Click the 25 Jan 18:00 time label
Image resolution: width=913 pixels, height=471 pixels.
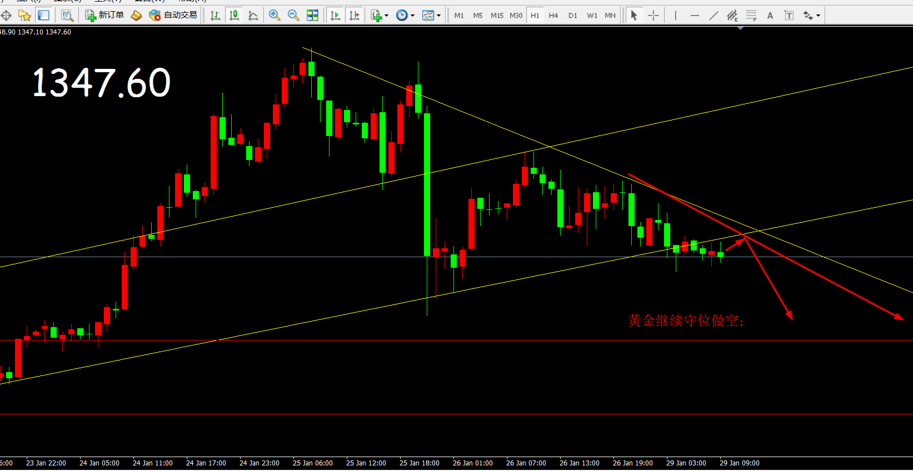click(420, 463)
